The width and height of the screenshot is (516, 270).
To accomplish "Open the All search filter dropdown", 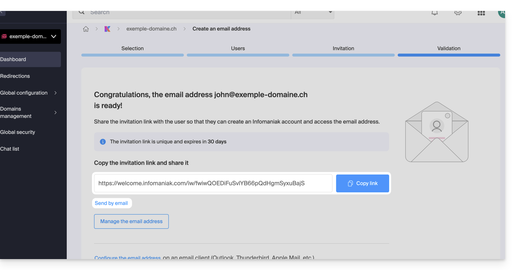I will 313,13.
